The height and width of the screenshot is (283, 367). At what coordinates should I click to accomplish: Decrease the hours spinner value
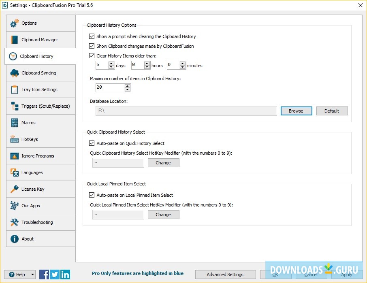click(147, 67)
